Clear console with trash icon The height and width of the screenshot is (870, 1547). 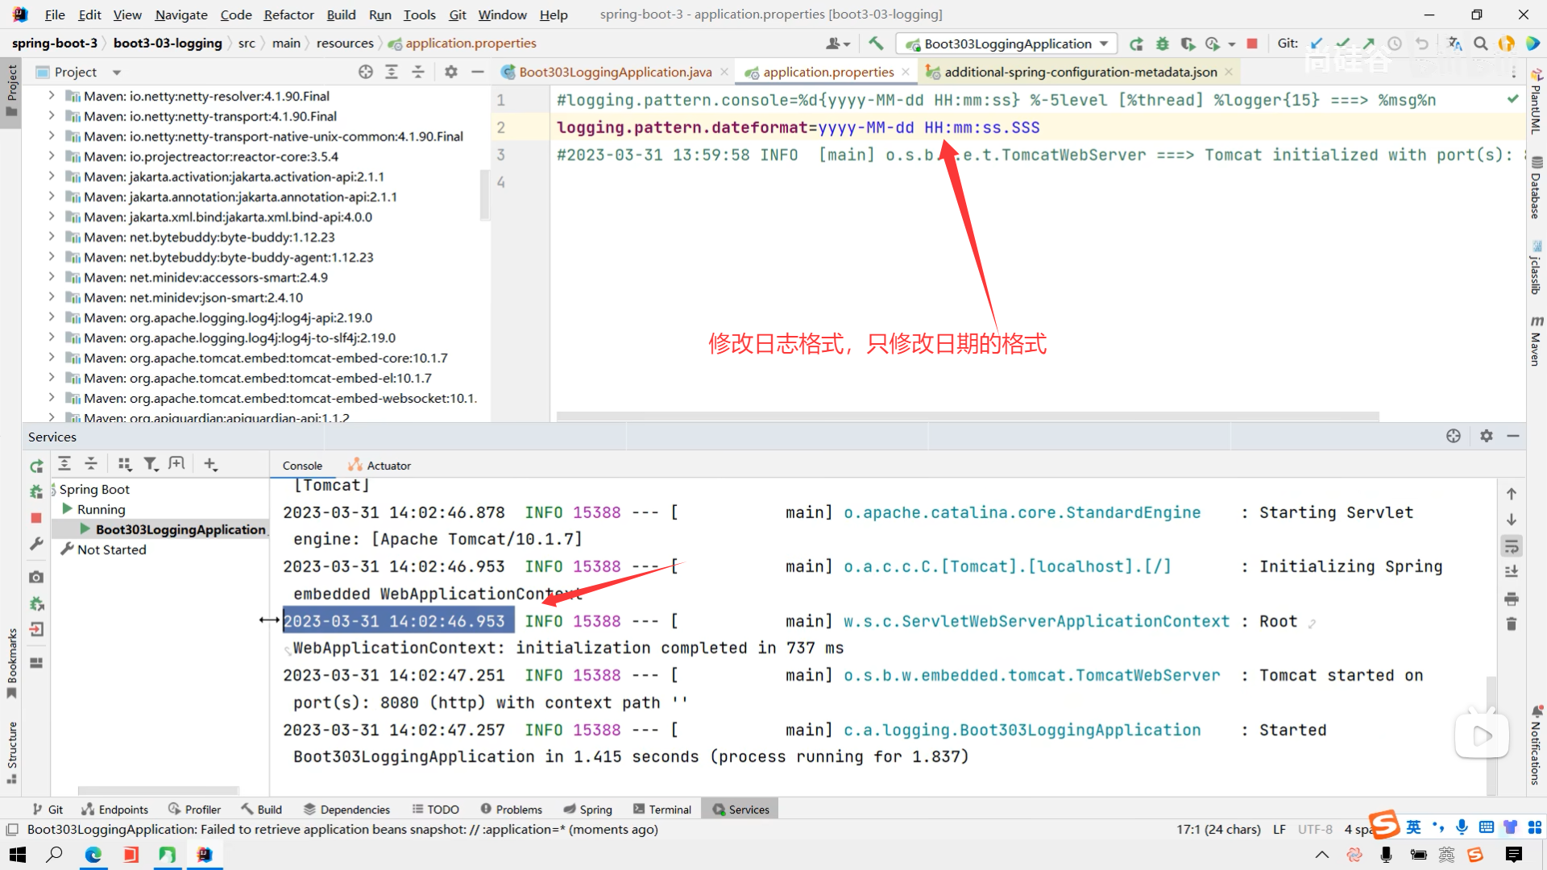pos(1512,624)
